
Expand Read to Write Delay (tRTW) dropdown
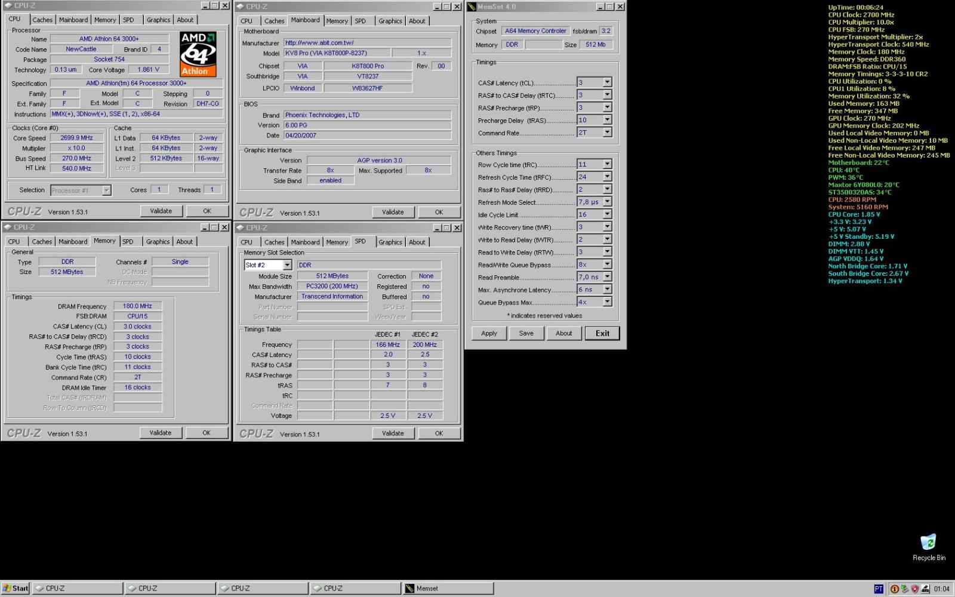click(607, 252)
